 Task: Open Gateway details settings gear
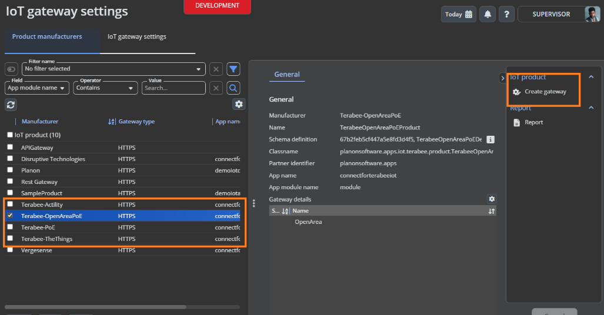(492, 199)
